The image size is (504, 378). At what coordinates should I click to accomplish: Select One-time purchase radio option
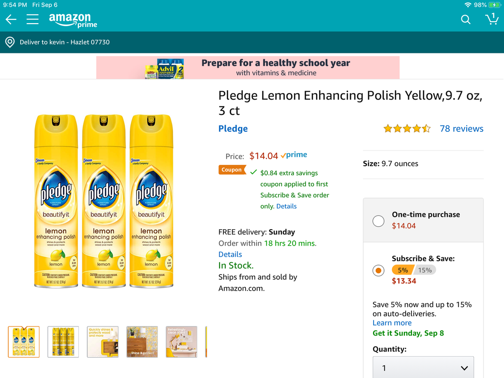pyautogui.click(x=378, y=221)
